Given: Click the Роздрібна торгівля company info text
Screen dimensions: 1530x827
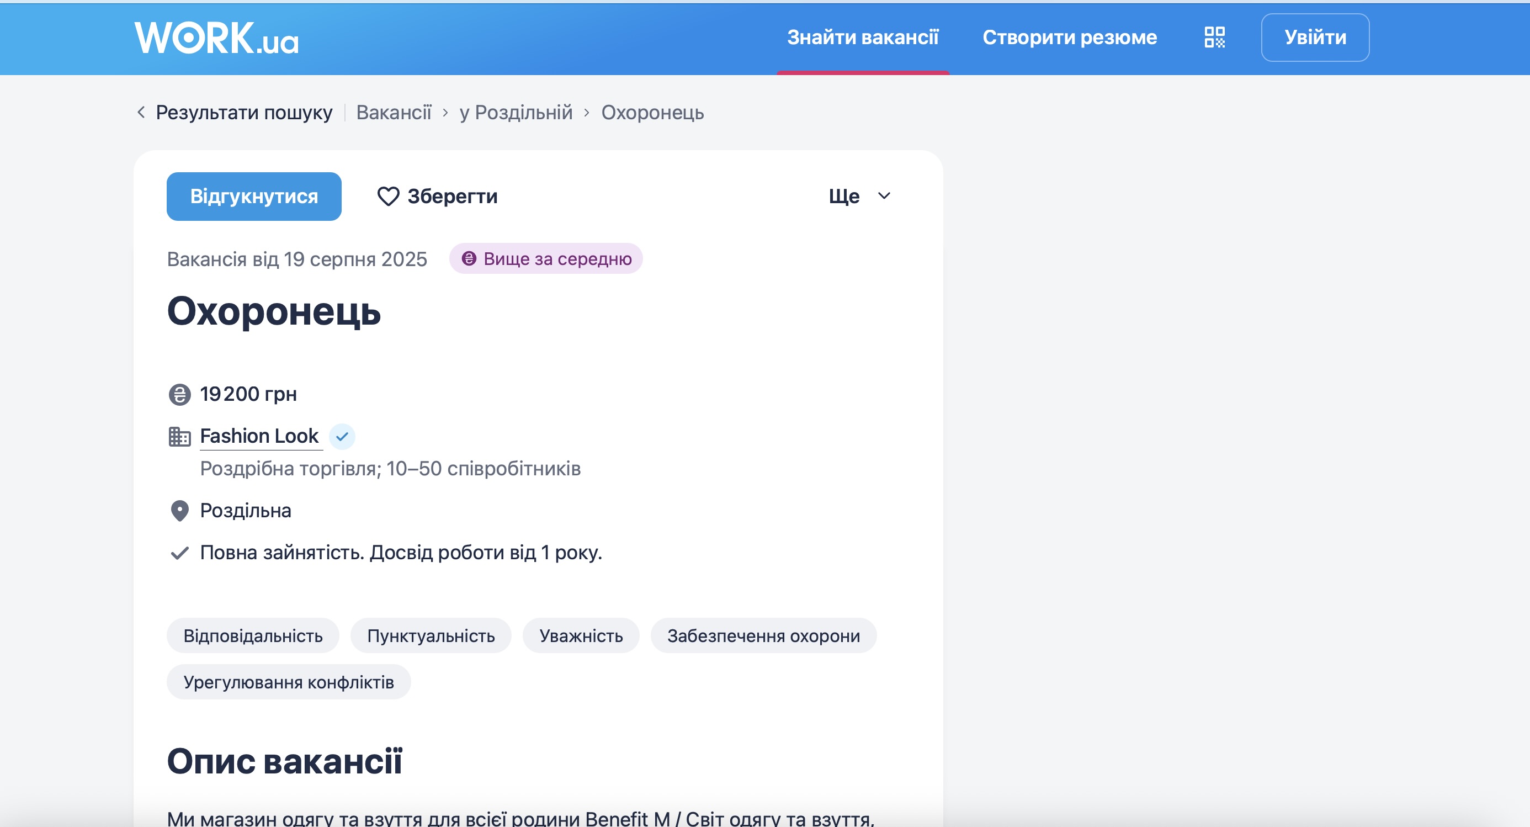Looking at the screenshot, I should 390,469.
